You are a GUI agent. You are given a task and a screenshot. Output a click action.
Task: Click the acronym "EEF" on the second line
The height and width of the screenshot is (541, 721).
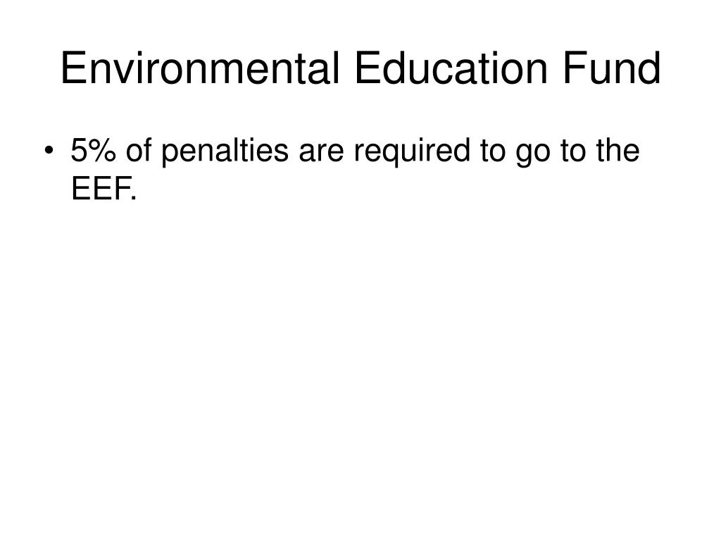[100, 187]
